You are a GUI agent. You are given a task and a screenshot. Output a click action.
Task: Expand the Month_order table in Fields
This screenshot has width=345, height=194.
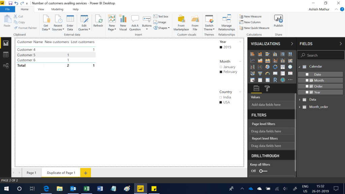tap(300, 107)
